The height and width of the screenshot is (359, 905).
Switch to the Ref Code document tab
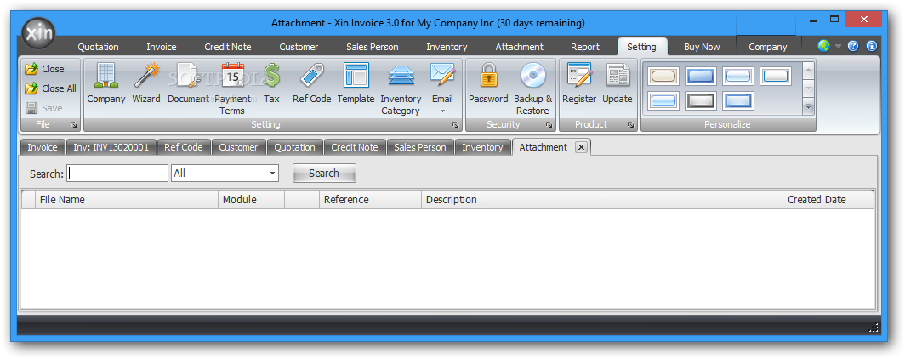coord(184,147)
